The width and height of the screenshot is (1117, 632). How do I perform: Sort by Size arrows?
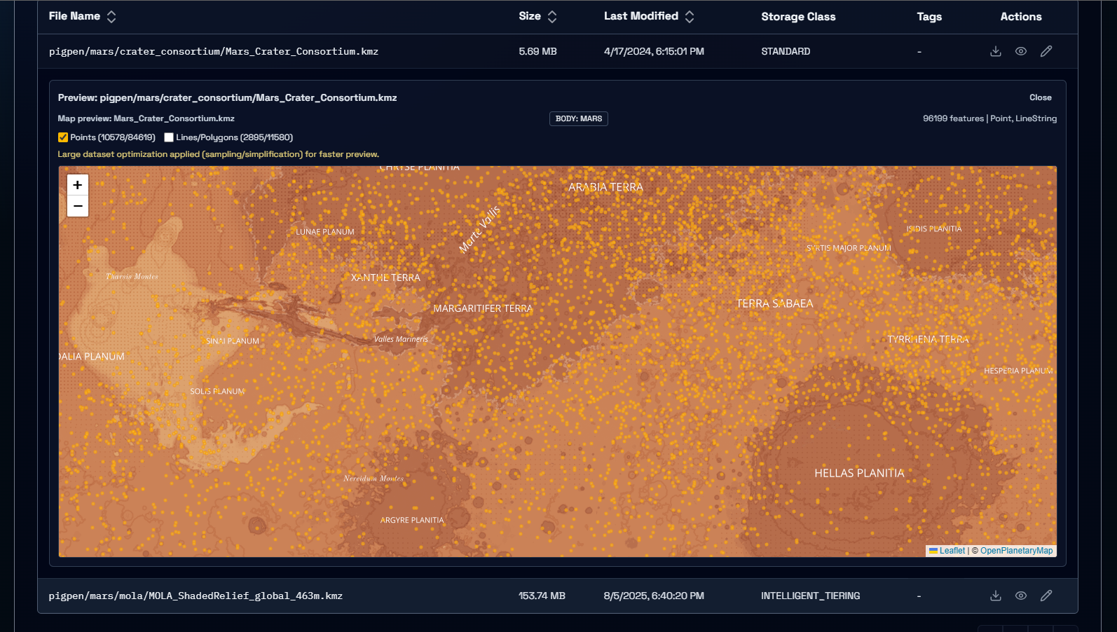pos(552,17)
